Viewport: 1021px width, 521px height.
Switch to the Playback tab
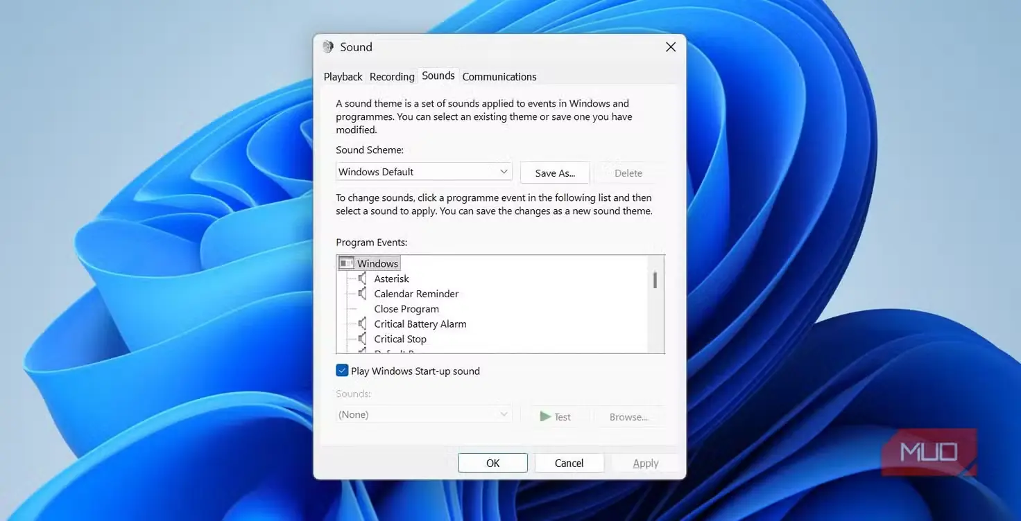click(343, 77)
